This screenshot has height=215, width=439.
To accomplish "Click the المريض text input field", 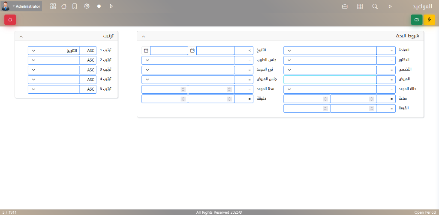I will (330, 80).
